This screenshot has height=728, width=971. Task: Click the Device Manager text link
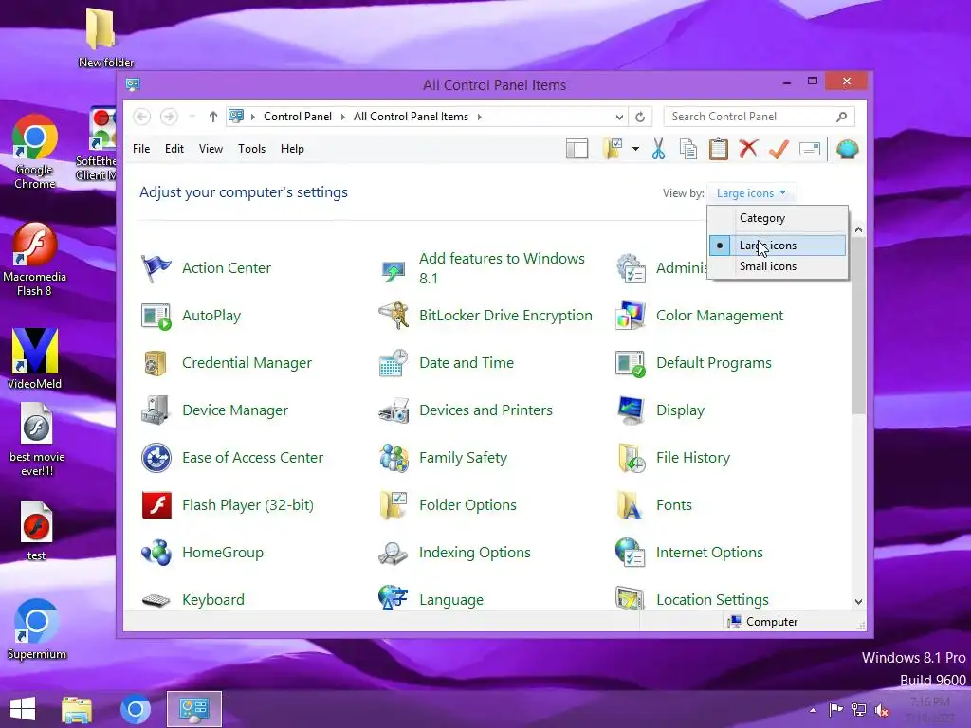[235, 410]
